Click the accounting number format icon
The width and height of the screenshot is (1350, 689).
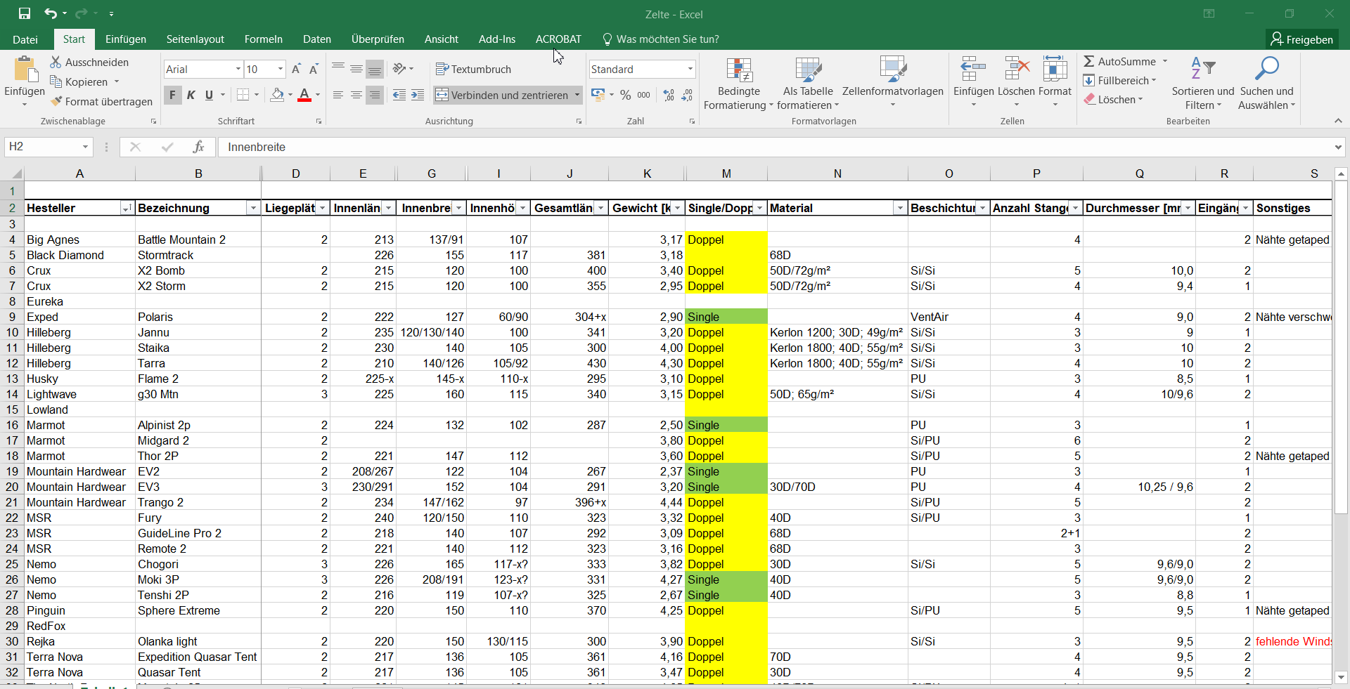point(598,94)
